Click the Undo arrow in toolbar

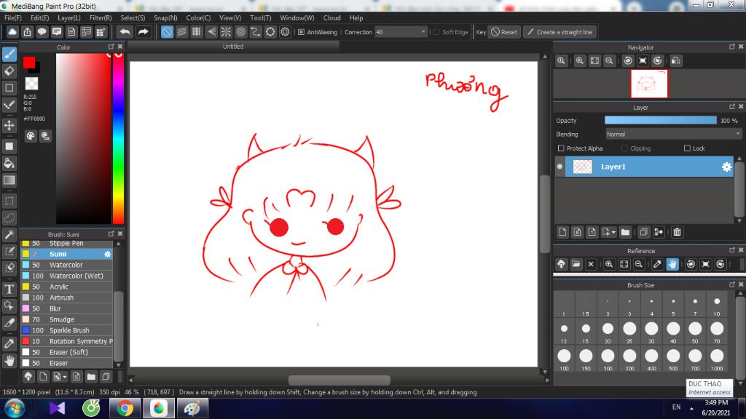click(125, 32)
